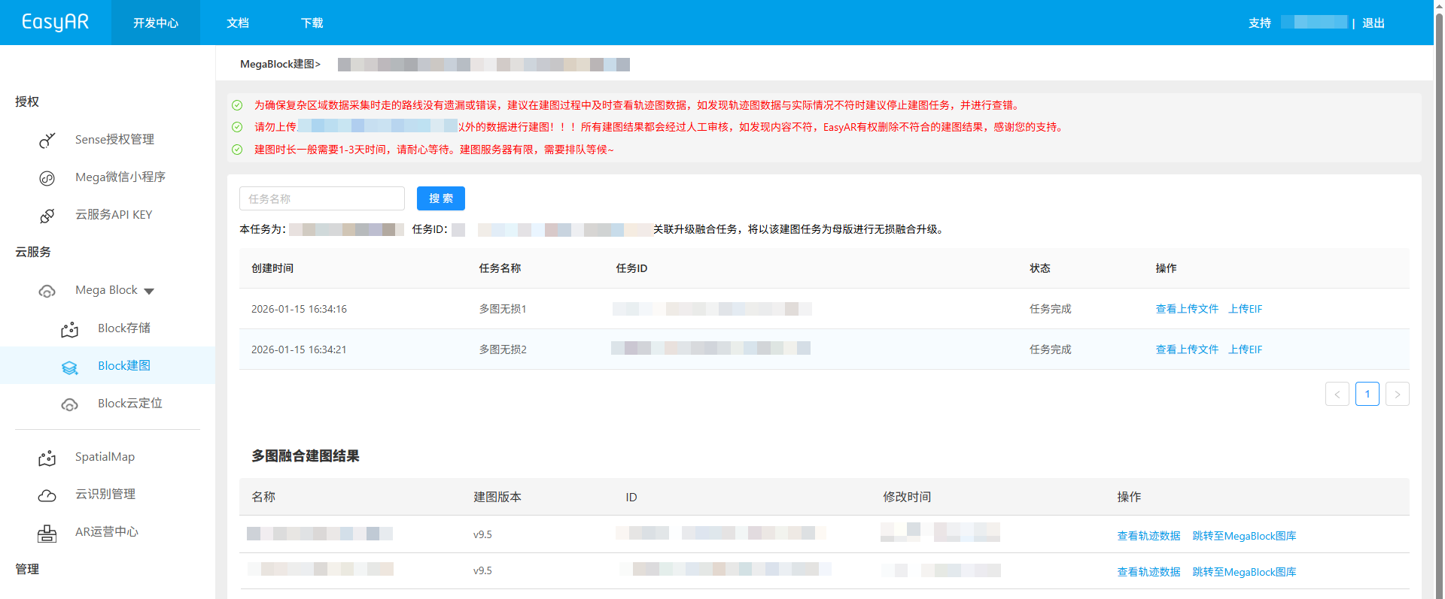The height and width of the screenshot is (599, 1445).
Task: Click the Block云定位 cloud icon
Action: (x=69, y=404)
